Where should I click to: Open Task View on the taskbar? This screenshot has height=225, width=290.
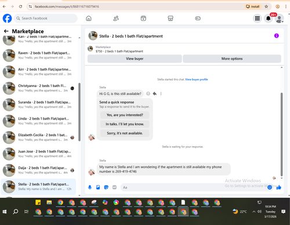tap(26, 212)
